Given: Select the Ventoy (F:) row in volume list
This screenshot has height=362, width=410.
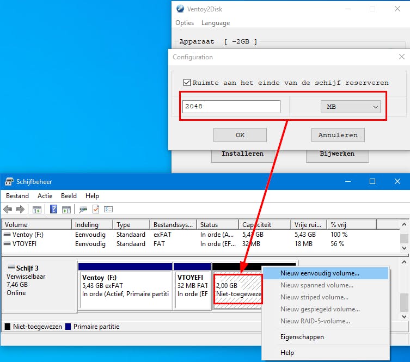Looking at the screenshot, I should pos(201,235).
